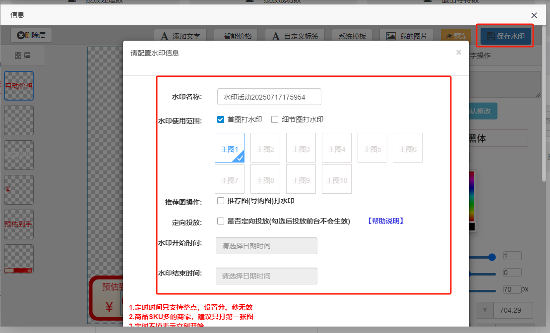This screenshot has width=550, height=333.
Task: Click the 预览 preview eye button
Action: click(456, 36)
